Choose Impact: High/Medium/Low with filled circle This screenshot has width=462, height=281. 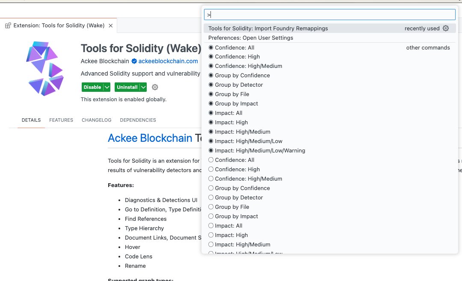(x=330, y=141)
